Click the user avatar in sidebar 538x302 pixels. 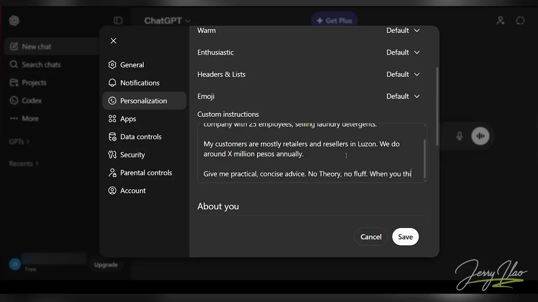point(15,264)
